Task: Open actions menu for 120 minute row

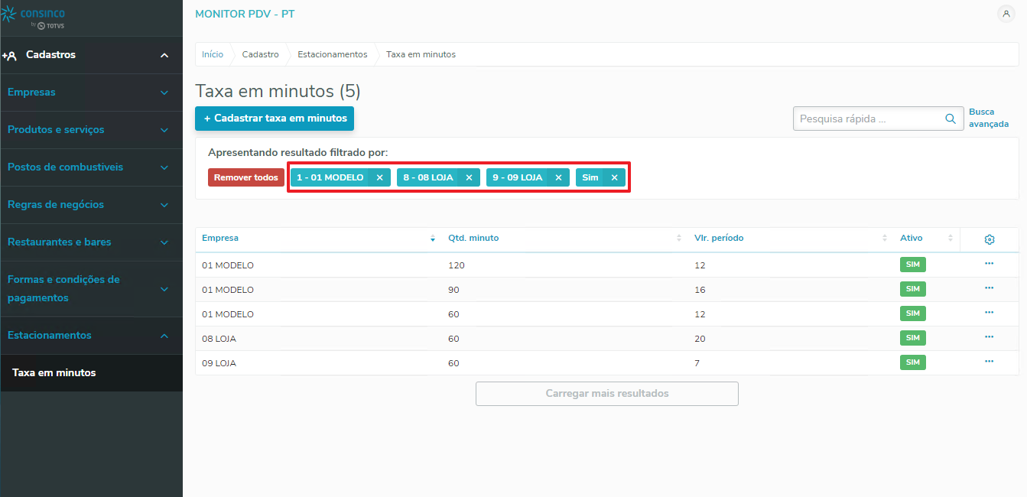Action: tap(989, 263)
